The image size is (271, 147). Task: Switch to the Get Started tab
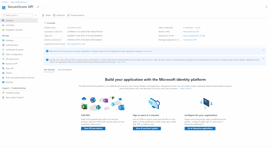click(x=49, y=70)
